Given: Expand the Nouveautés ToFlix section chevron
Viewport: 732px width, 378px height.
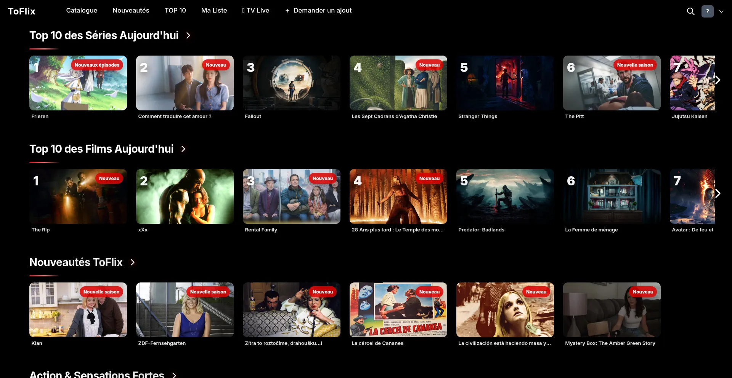Looking at the screenshot, I should (x=132, y=262).
